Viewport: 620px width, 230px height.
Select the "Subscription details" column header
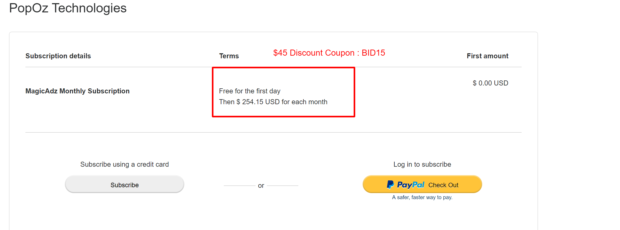[x=58, y=56]
